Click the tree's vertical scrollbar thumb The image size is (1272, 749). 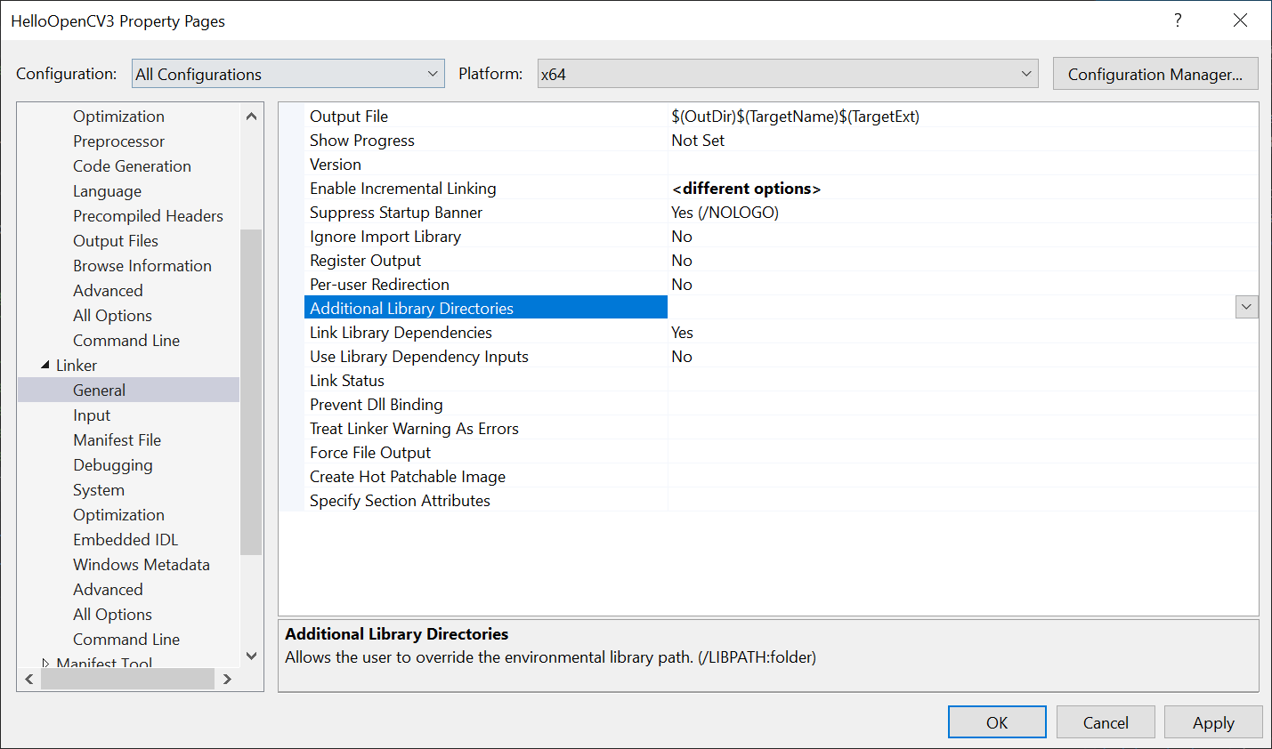(x=251, y=391)
